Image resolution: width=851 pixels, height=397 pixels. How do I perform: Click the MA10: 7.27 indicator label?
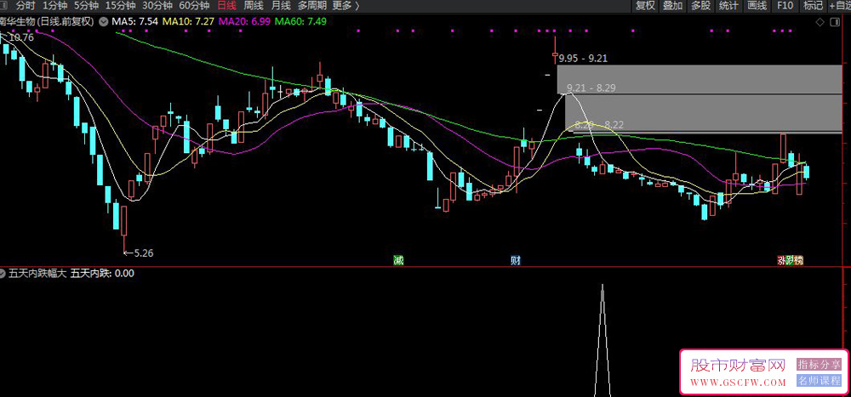[189, 22]
